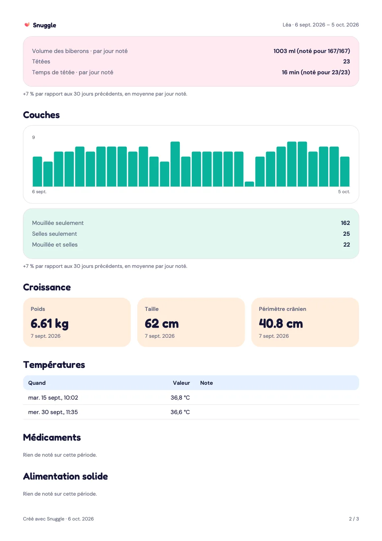Click the date in the Taille card

coord(160,336)
